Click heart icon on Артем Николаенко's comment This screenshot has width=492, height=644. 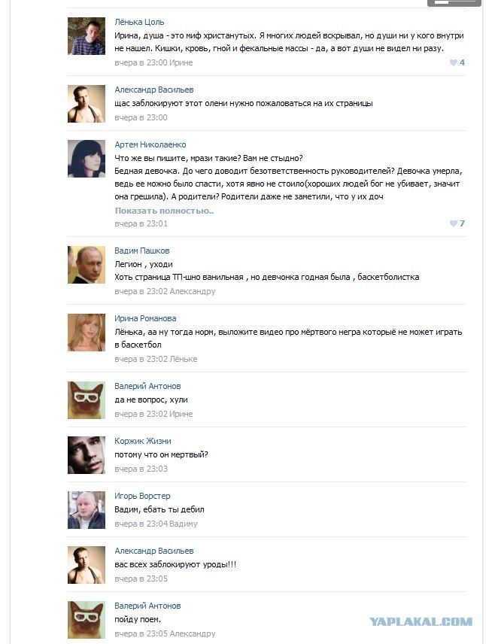click(x=454, y=223)
